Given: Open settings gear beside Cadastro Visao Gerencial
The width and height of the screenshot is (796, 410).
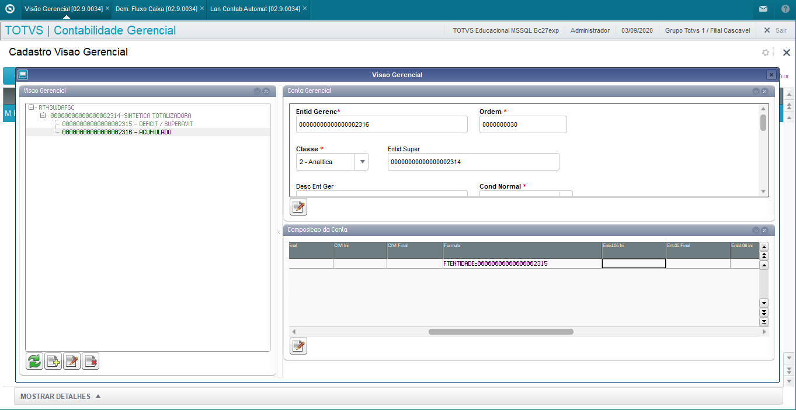Looking at the screenshot, I should (x=766, y=53).
